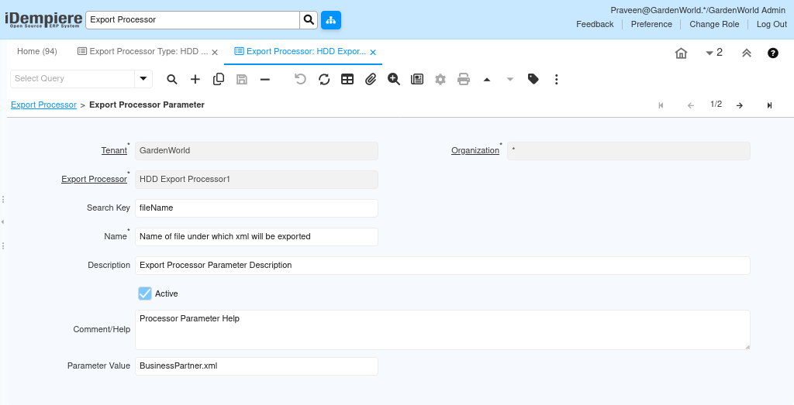Click the Search Key field fileName
The width and height of the screenshot is (794, 405).
click(x=256, y=208)
